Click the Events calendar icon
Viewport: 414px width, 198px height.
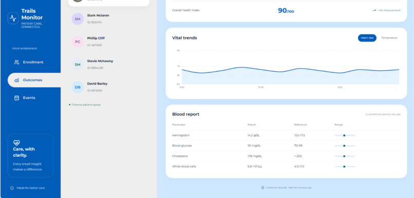pos(16,98)
